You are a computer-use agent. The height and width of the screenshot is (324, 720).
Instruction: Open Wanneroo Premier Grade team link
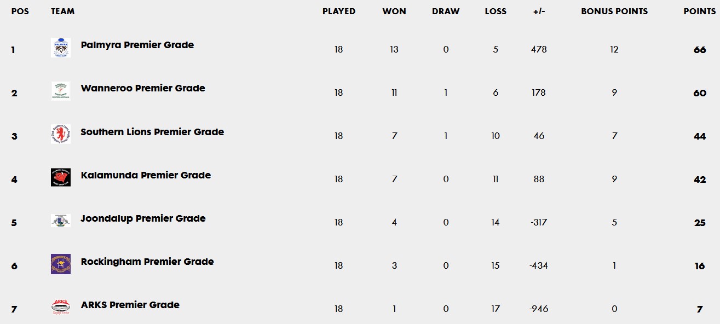[143, 88]
